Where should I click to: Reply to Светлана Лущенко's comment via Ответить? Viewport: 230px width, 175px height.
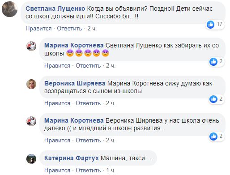pos(69,28)
